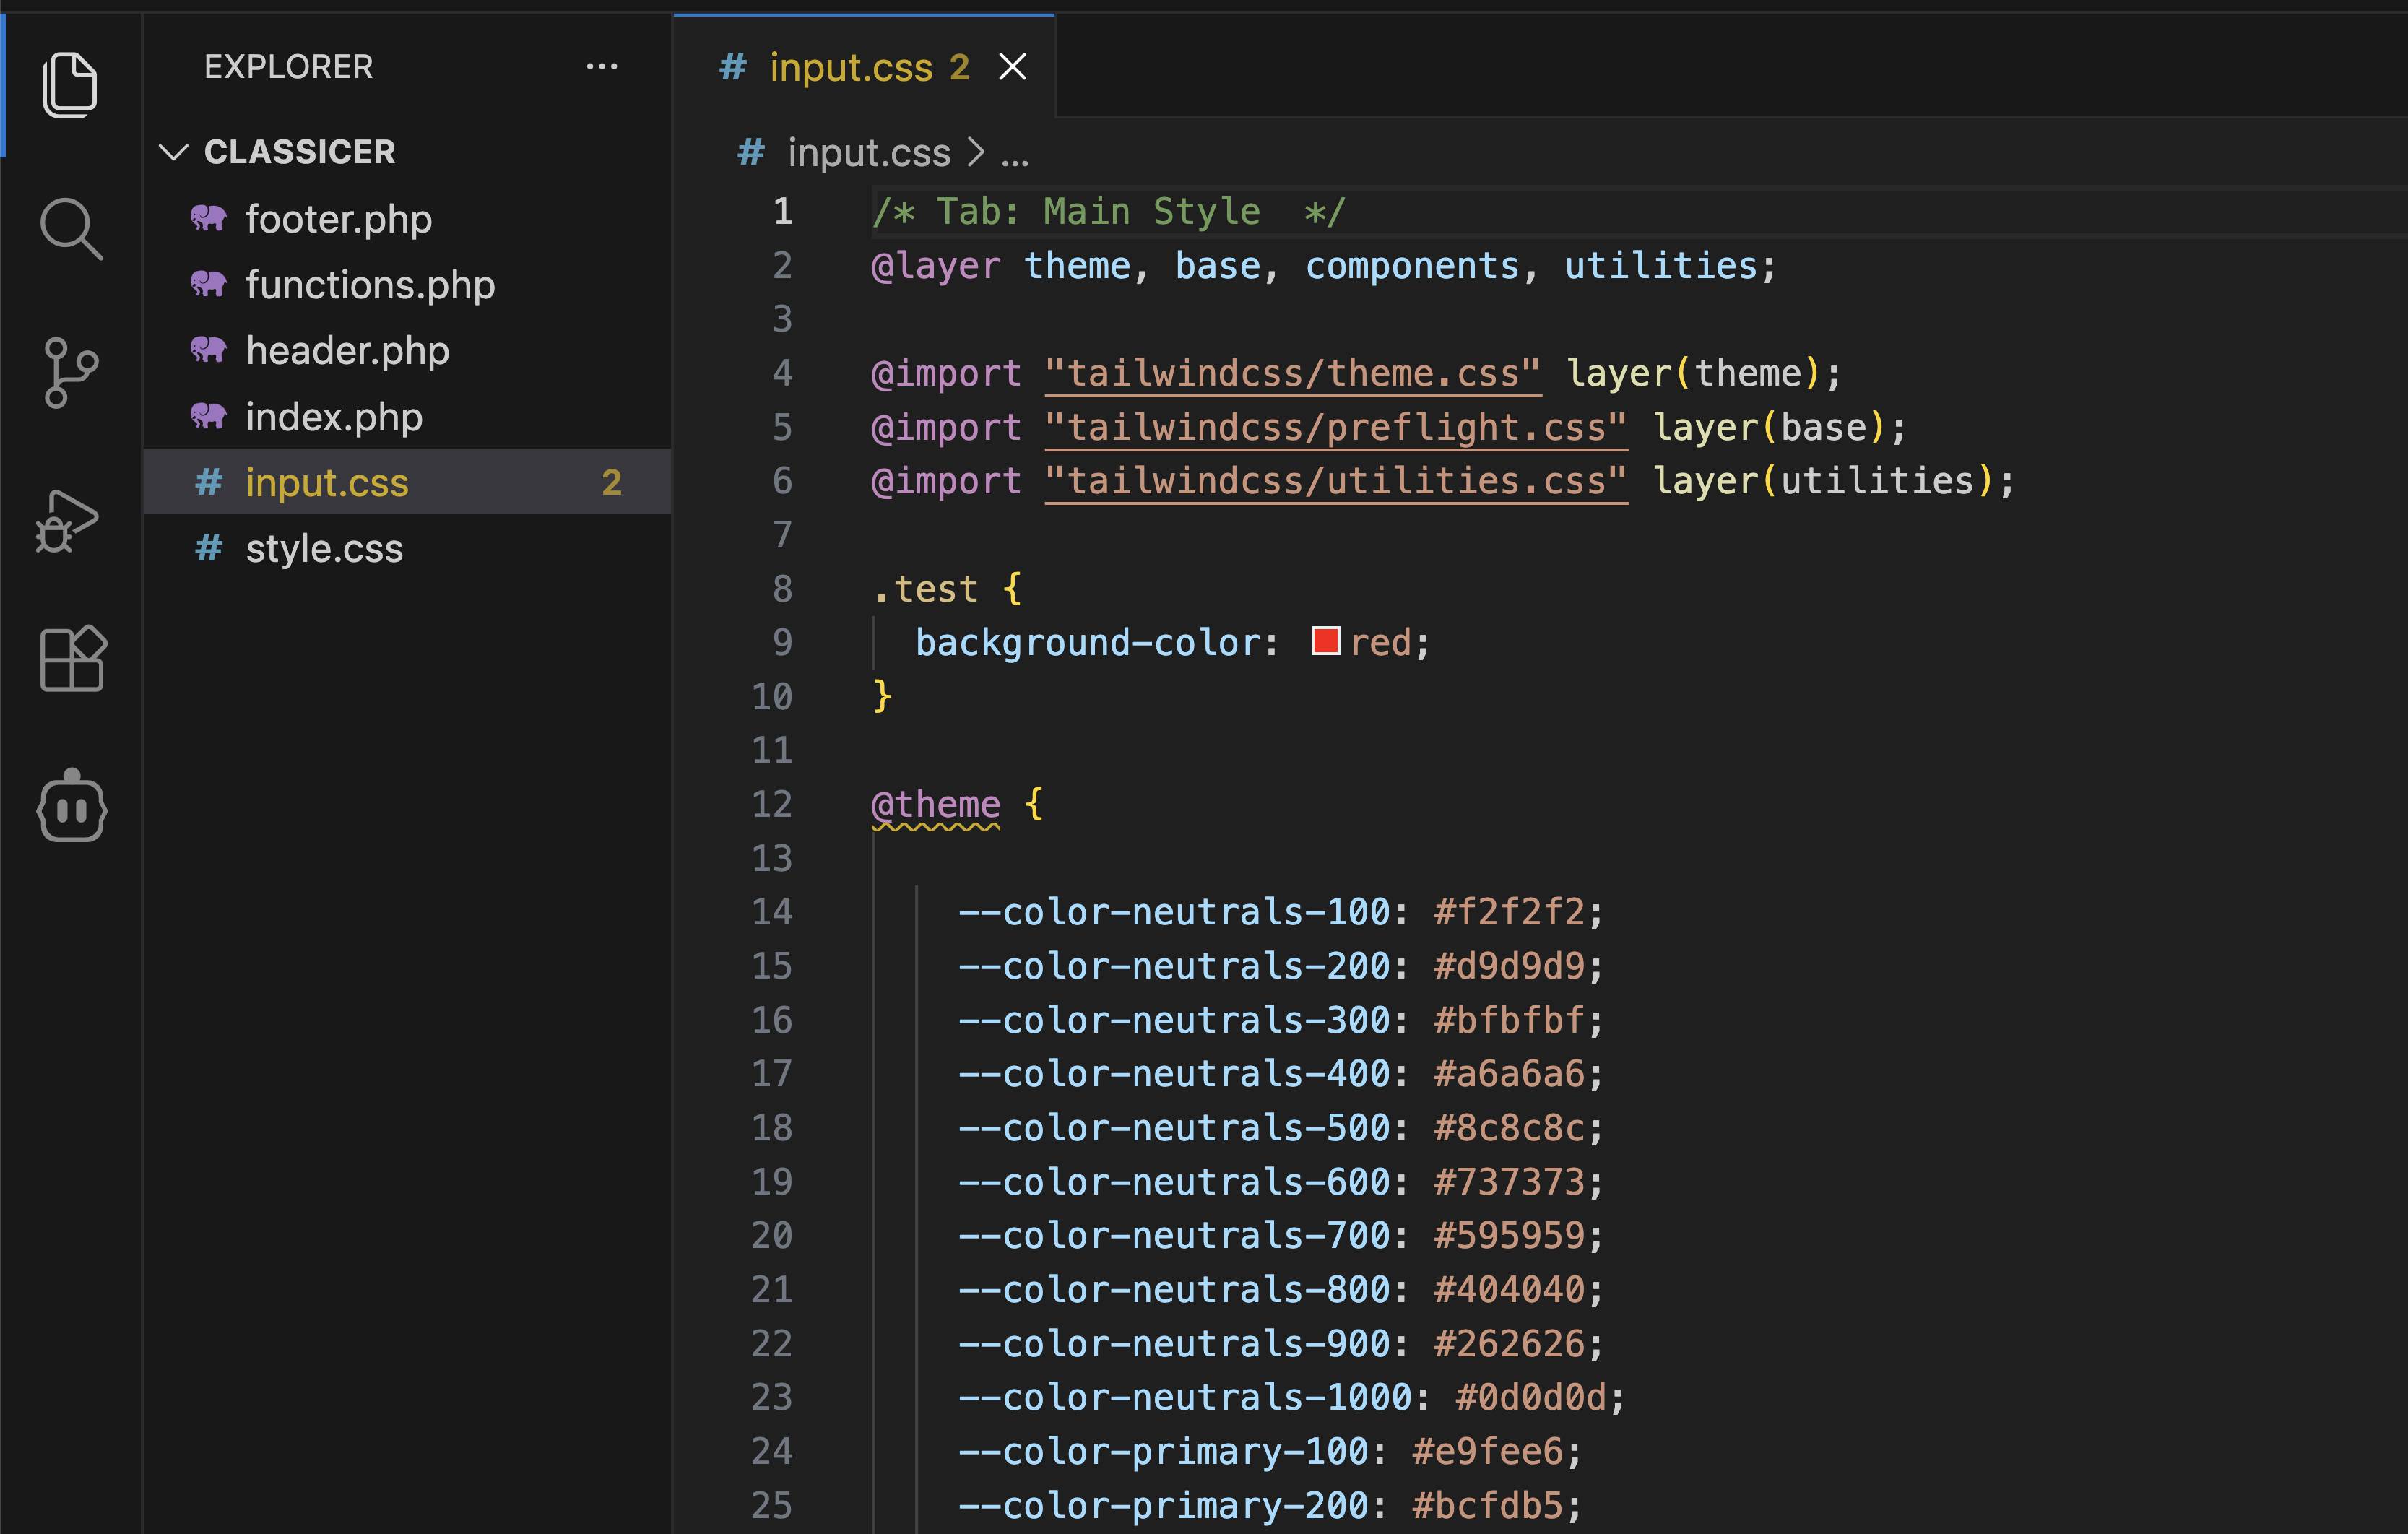The width and height of the screenshot is (2408, 1534).
Task: Click the --color-neutrals-100 variable
Action: click(1174, 912)
